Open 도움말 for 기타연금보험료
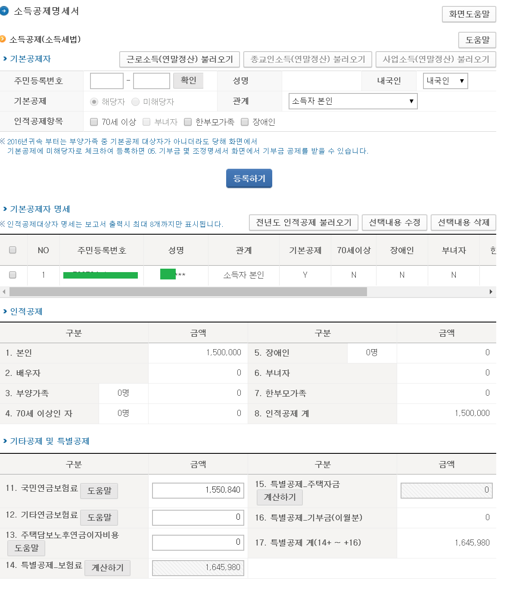Viewport: 507px width, 589px height. click(99, 518)
